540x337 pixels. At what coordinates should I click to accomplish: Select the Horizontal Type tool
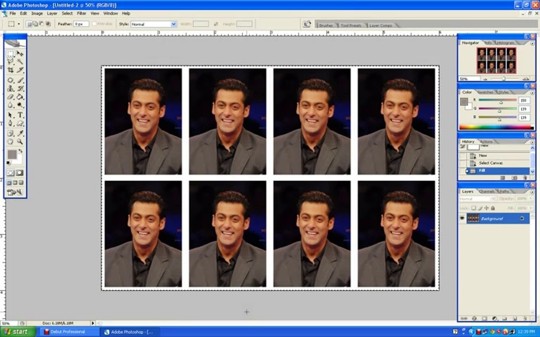coord(20,115)
